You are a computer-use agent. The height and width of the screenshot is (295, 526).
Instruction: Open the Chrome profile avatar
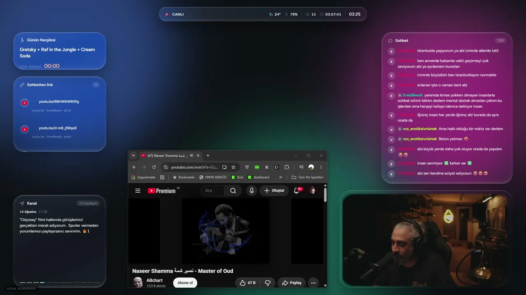point(311,167)
